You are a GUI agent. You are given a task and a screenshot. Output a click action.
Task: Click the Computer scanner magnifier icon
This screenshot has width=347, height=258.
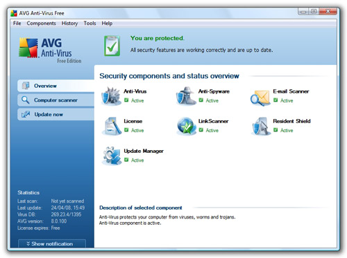click(x=25, y=100)
